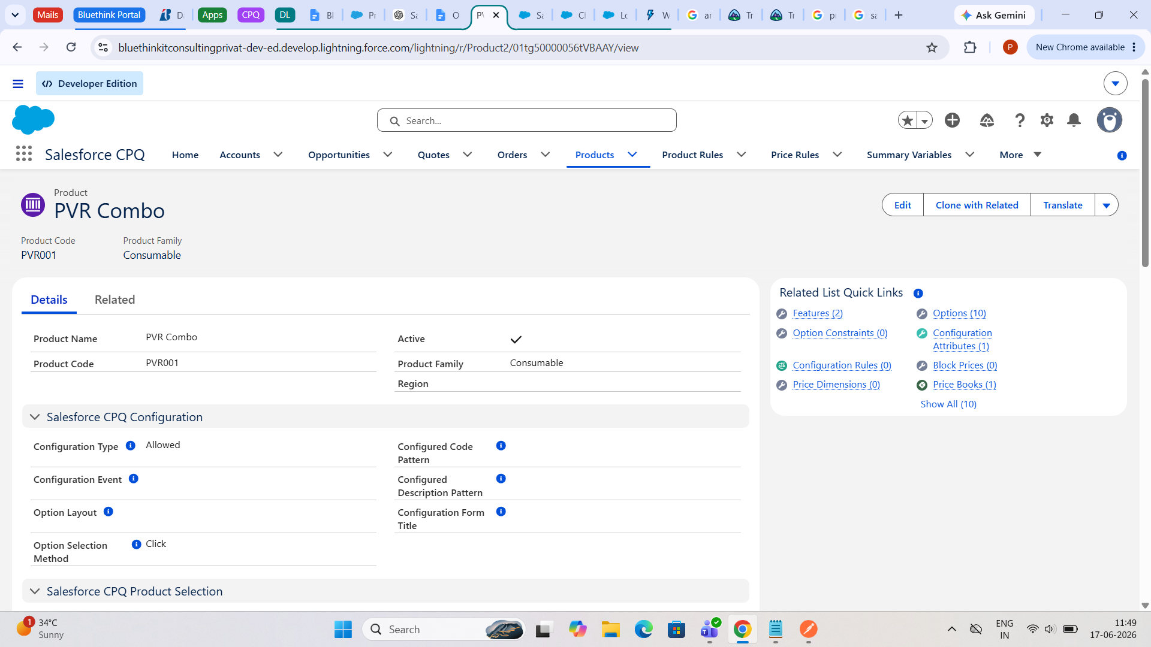Image resolution: width=1151 pixels, height=647 pixels.
Task: Select the Details tab
Action: pyautogui.click(x=49, y=300)
